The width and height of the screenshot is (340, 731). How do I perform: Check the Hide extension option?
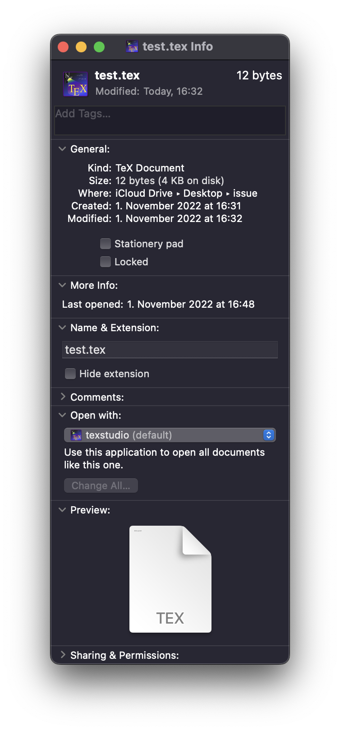point(70,374)
